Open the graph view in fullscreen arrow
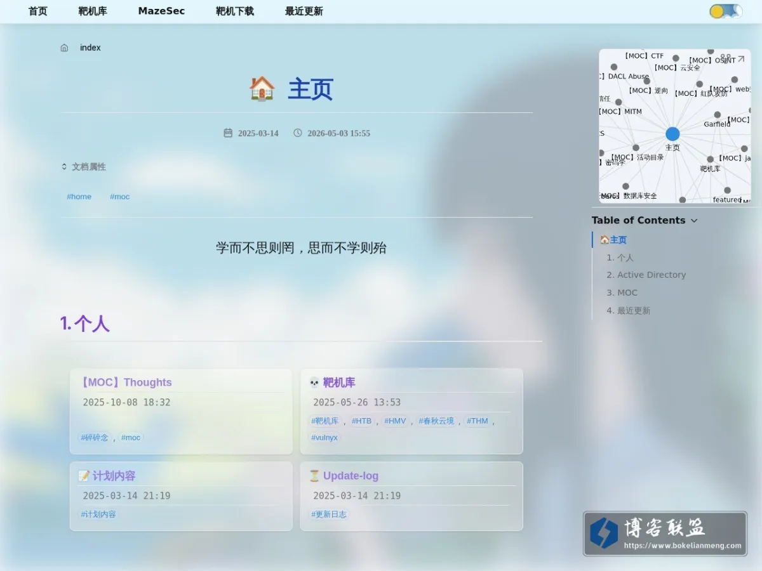This screenshot has height=571, width=762. tap(740, 59)
